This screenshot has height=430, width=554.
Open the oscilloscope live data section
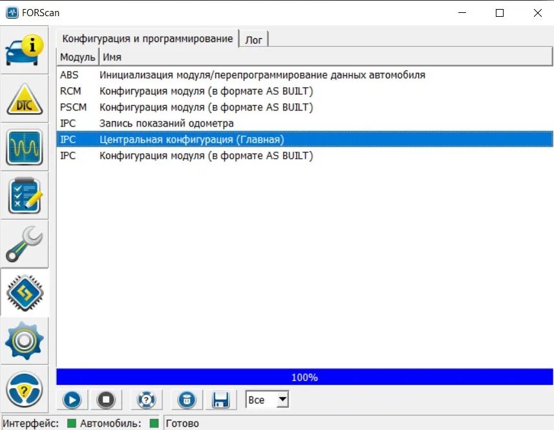tap(25, 147)
